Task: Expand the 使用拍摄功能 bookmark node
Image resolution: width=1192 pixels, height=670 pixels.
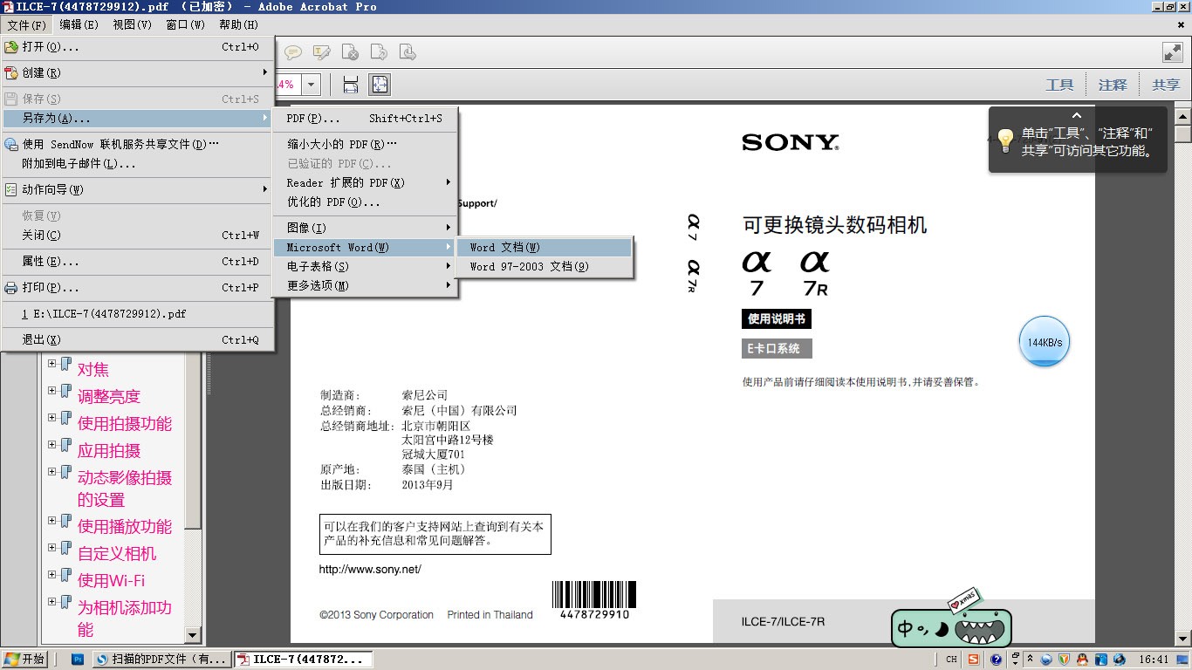Action: (52, 418)
